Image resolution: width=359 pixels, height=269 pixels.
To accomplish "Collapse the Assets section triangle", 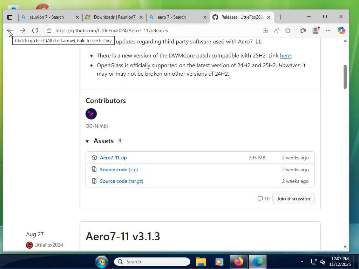I will coord(87,142).
